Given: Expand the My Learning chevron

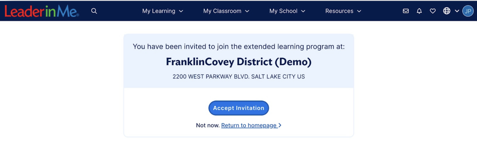Looking at the screenshot, I should [x=181, y=11].
